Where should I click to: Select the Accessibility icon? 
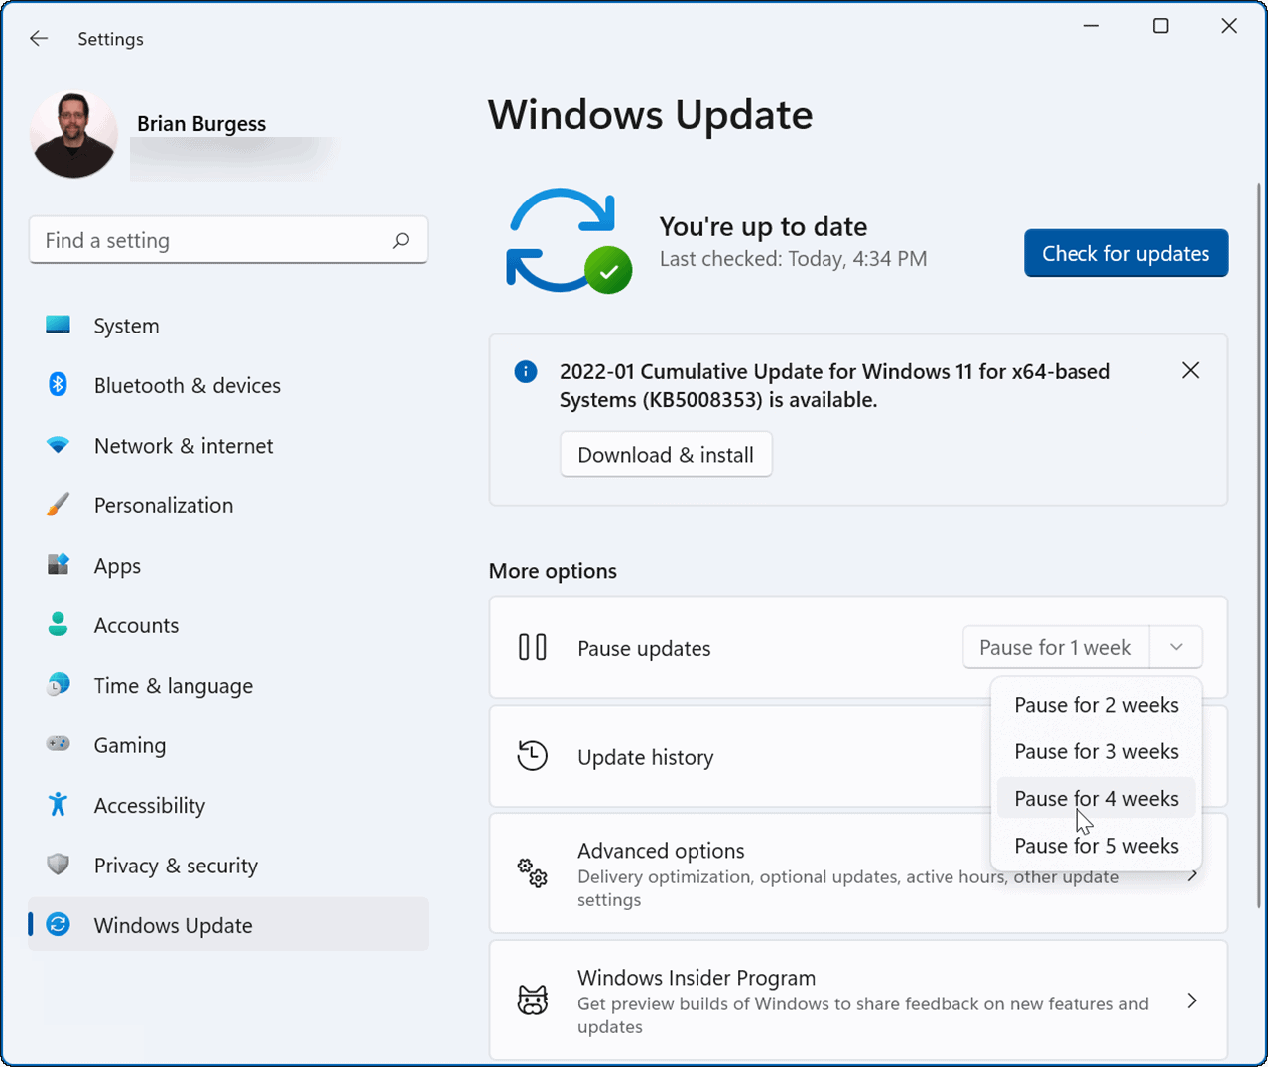pyautogui.click(x=57, y=805)
